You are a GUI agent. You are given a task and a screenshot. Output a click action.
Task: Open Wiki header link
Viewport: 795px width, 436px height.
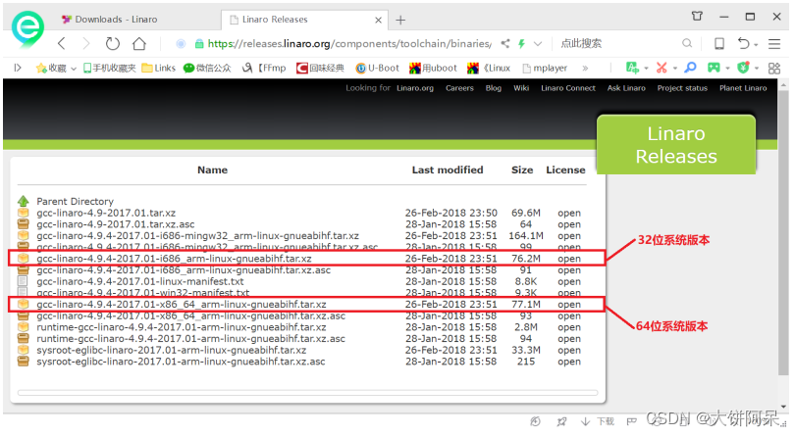[x=521, y=88]
